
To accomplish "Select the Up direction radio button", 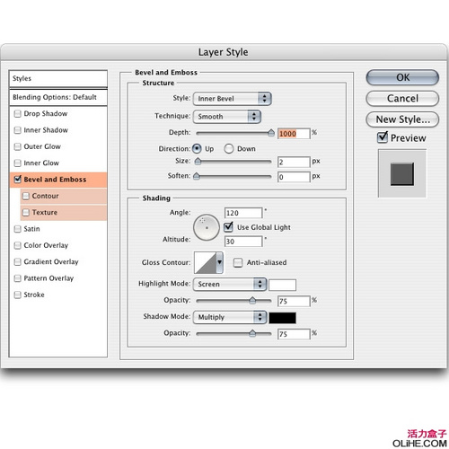I will 197,148.
